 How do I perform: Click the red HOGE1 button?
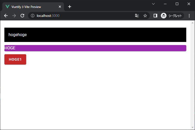pos(15,59)
